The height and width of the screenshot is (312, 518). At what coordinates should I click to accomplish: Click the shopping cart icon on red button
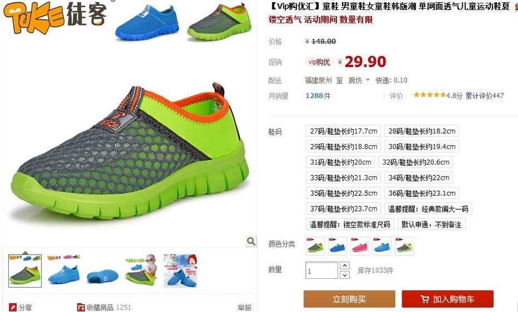[x=424, y=299]
